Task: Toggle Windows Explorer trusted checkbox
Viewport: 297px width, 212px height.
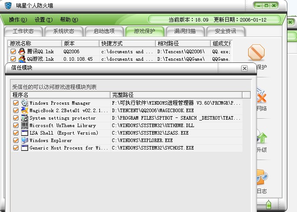Action: tap(16, 140)
